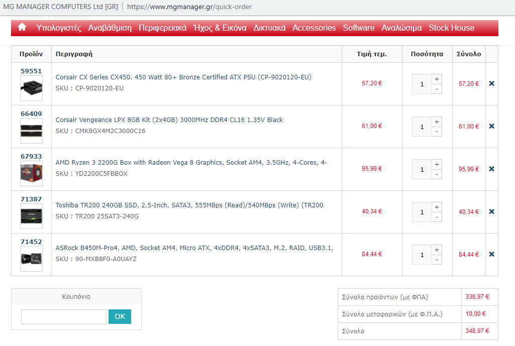The height and width of the screenshot is (346, 515).
Task: Open Corsair CX Series CX450 product link
Action: (x=183, y=77)
